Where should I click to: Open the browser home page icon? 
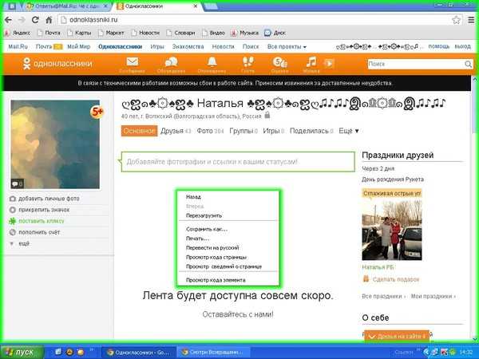point(49,20)
